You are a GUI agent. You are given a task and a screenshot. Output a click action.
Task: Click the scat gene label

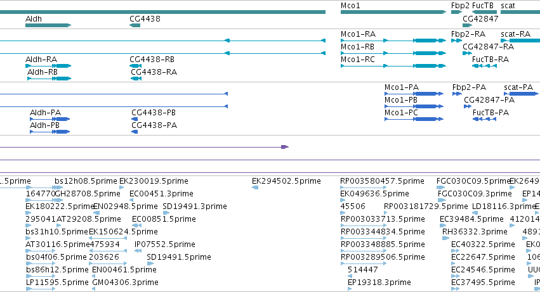[508, 6]
